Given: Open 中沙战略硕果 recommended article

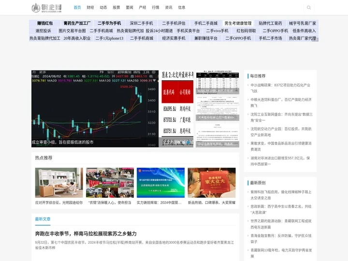Looking at the screenshot, I should tap(280, 88).
